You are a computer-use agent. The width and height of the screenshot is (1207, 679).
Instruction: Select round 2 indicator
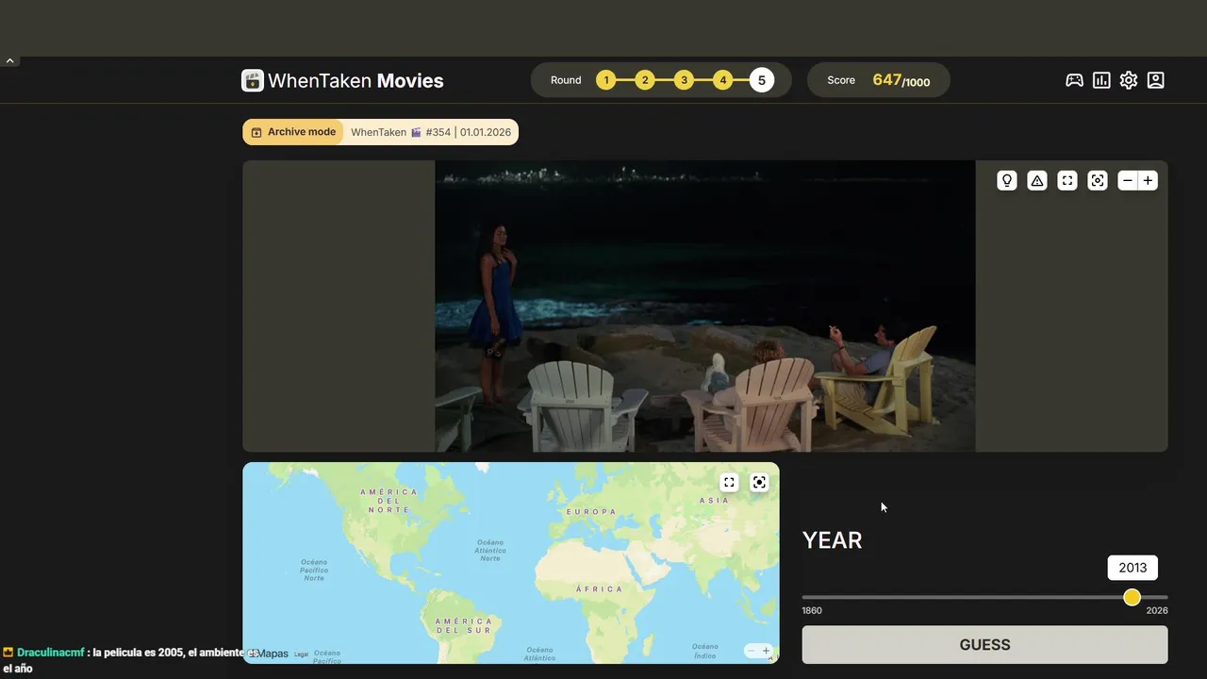tap(645, 80)
